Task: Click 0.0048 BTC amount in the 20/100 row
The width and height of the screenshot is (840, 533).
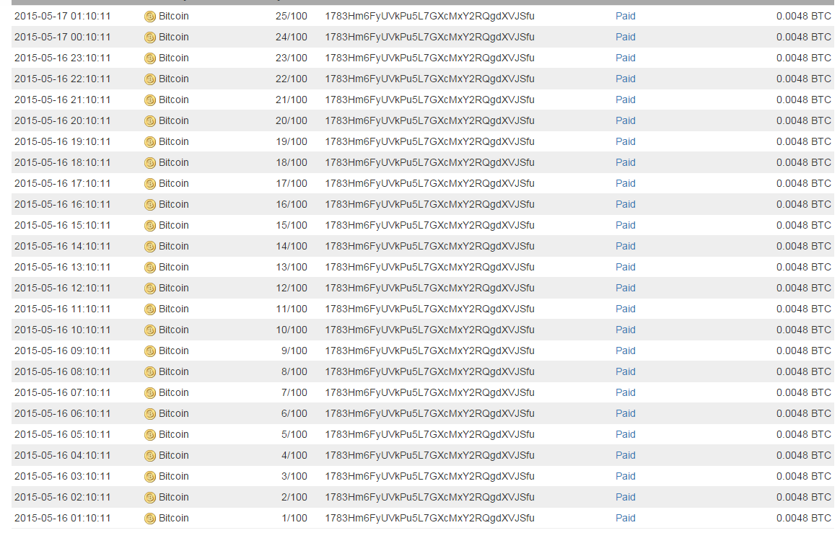Action: [804, 120]
